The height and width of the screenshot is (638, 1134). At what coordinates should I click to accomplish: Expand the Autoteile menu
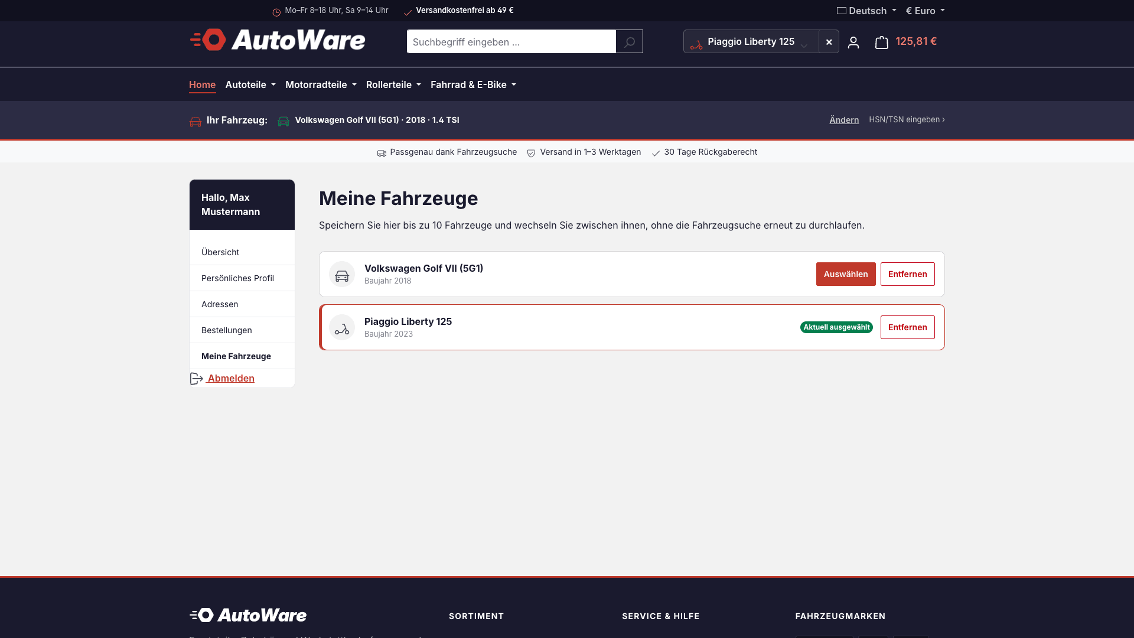click(x=250, y=84)
